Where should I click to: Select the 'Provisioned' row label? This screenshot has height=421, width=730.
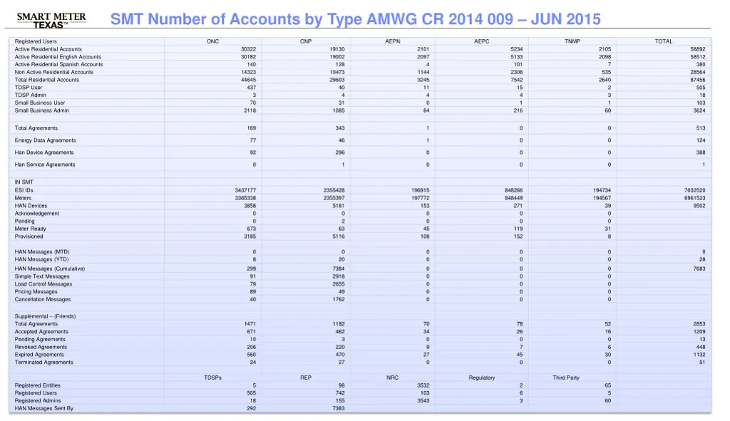29,237
